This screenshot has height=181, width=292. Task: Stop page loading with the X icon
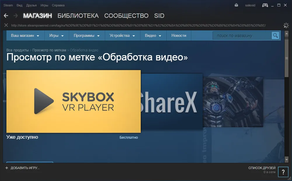click(x=6, y=25)
